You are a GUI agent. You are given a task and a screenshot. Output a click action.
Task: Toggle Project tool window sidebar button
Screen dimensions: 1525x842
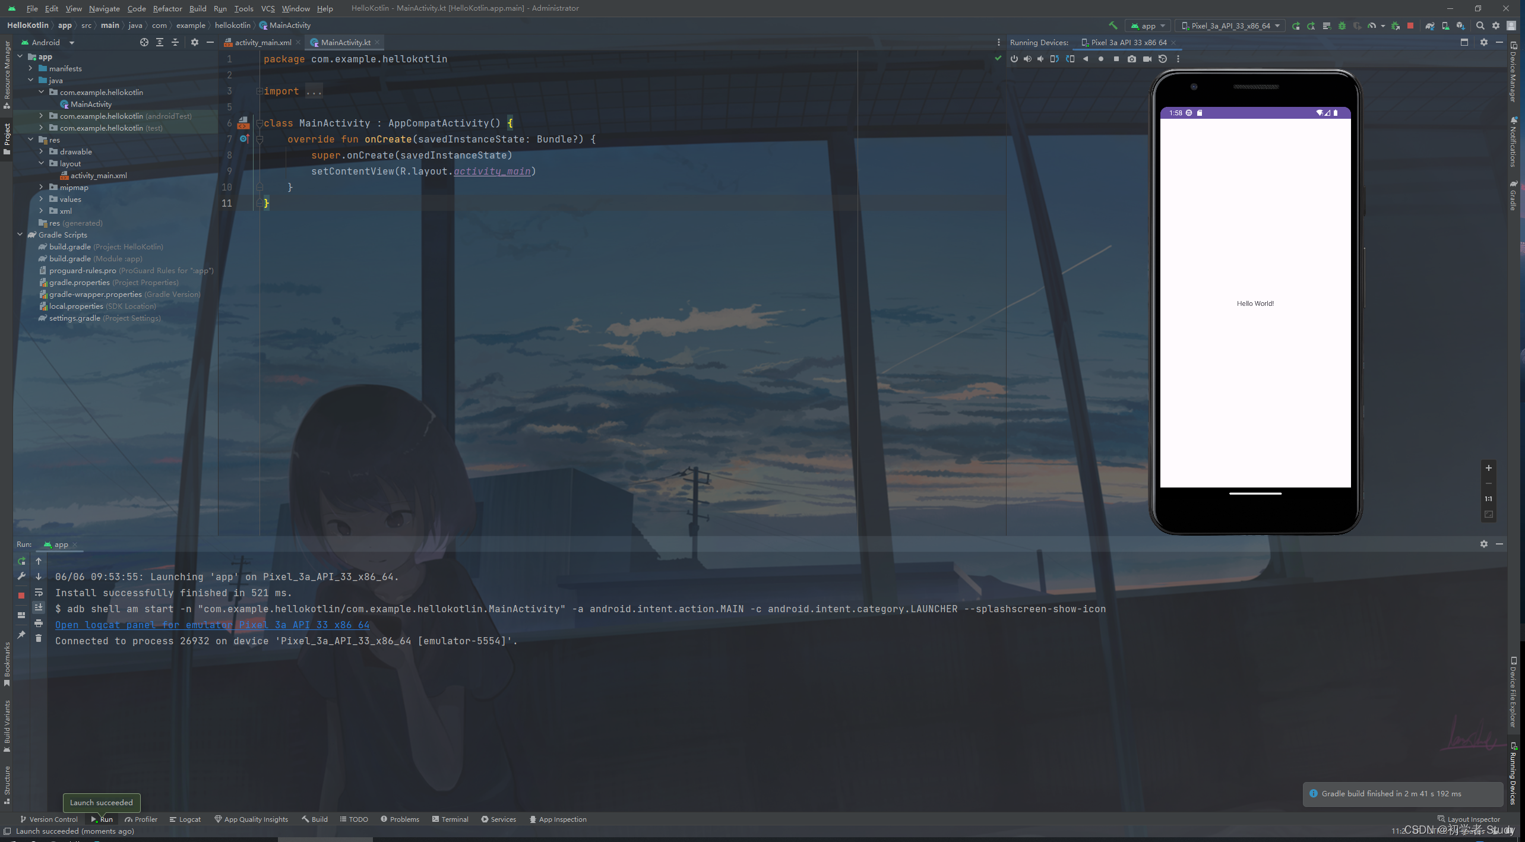7,138
